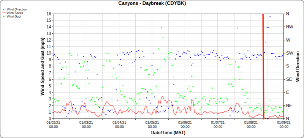Click the Date/Time (MST) axis label
Image resolution: width=304 pixels, height=138 pixels.
(x=168, y=133)
